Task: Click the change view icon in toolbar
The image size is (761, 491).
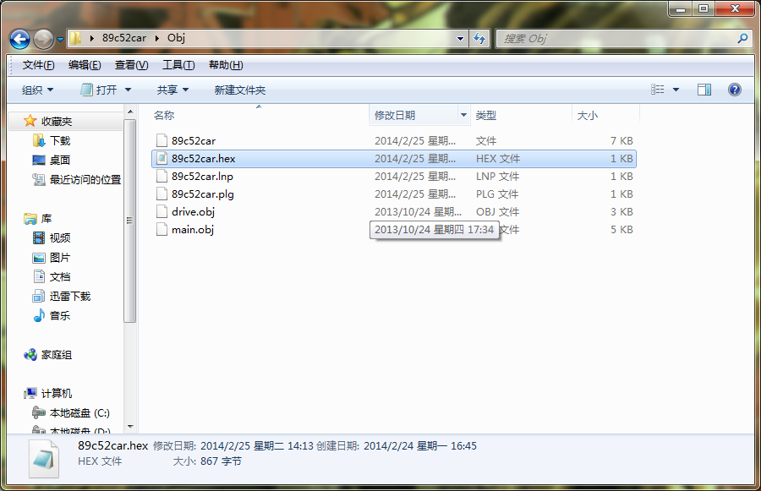Action: (x=658, y=90)
